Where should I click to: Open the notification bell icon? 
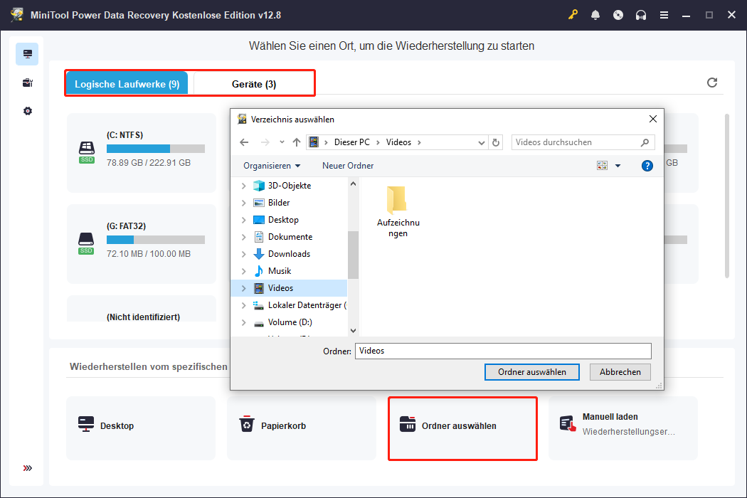595,14
